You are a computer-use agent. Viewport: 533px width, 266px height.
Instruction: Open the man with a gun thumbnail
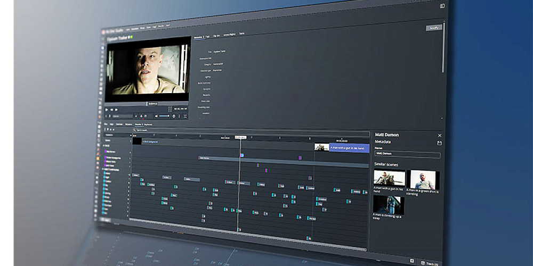click(x=389, y=178)
